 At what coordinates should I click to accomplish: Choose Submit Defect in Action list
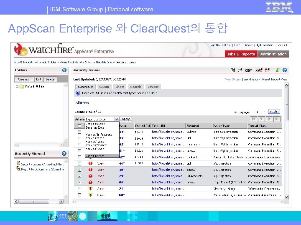pyautogui.click(x=102, y=156)
